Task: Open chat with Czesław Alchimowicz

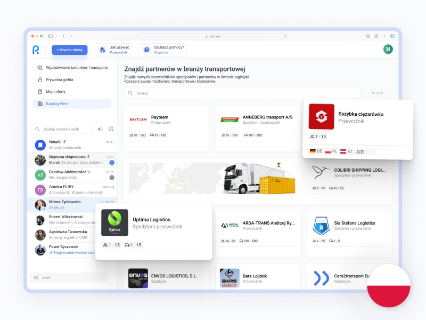Action: point(72,175)
